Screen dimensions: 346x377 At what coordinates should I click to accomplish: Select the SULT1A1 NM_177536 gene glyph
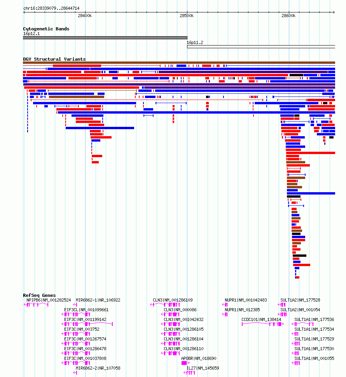[x=302, y=324]
